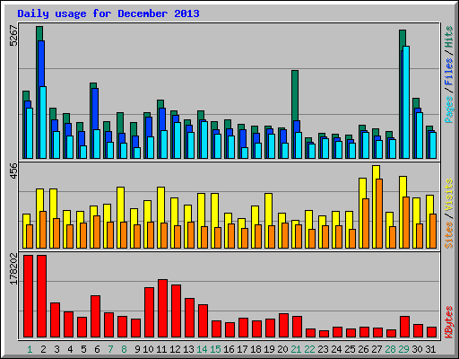The image size is (459, 359).
Task: Click the day 24 label
Action: click(x=336, y=349)
